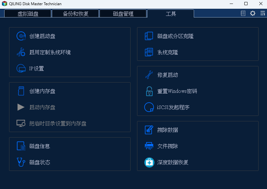Click the 创建启动盘 disc icon
Screen dimensions: 267x189
click(21, 36)
